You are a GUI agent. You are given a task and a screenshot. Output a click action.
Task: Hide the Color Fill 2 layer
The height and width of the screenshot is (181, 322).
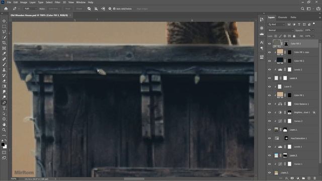(x=269, y=61)
